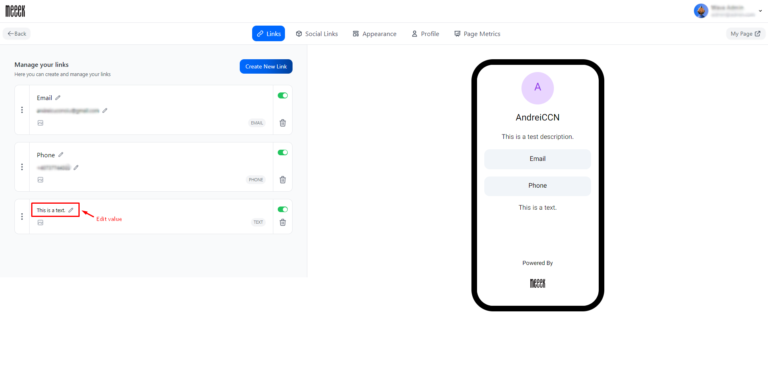Screen dimensions: 768x371
Task: Click the Create New Link button
Action: pyautogui.click(x=266, y=66)
